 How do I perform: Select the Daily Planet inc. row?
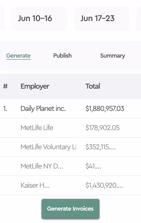tap(70, 109)
